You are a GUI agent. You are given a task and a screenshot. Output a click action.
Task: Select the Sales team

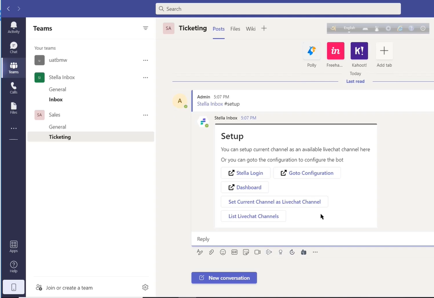[91, 115]
